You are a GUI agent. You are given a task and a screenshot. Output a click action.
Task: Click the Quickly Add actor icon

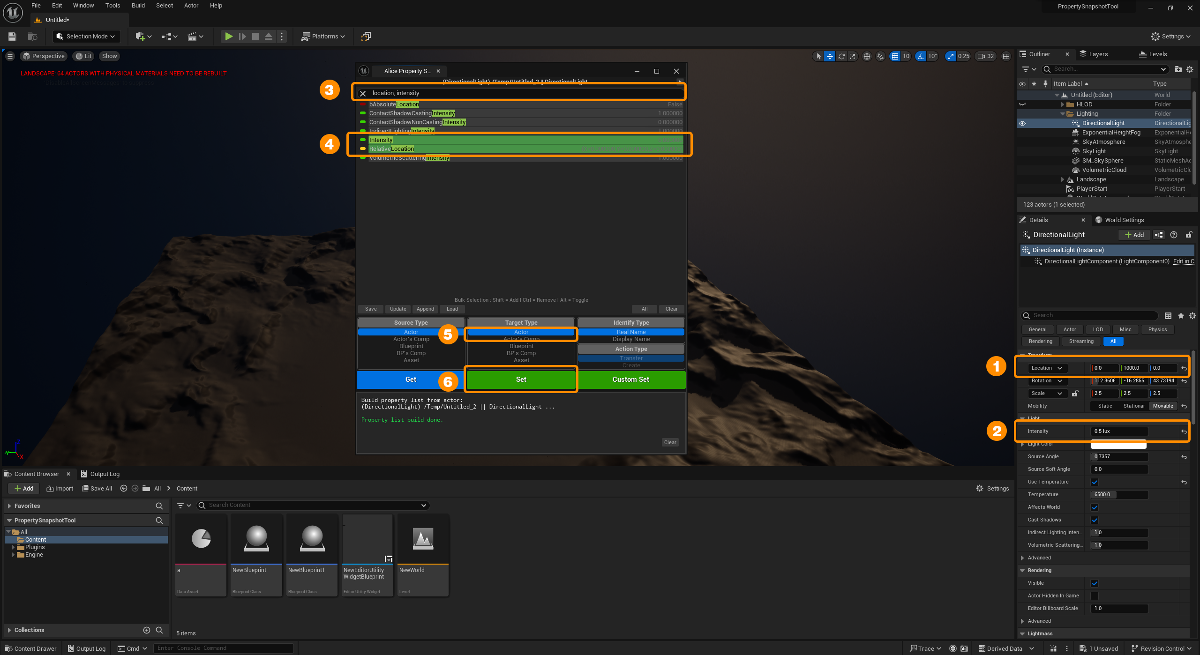[x=140, y=36]
